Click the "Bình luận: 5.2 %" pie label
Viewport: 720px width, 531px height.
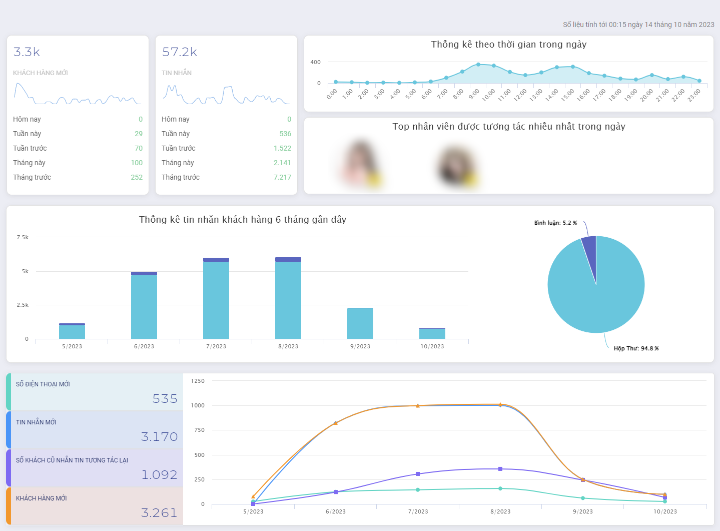point(555,223)
